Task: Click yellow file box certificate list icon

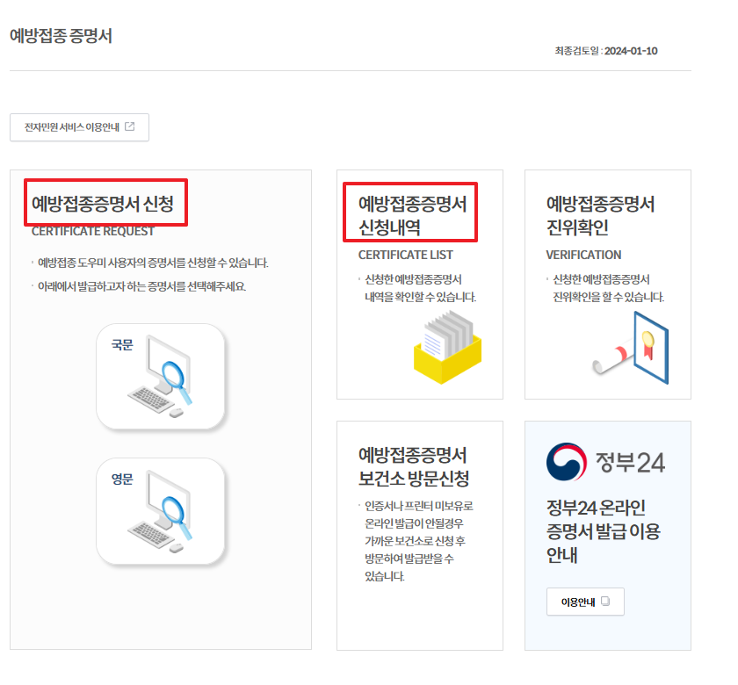Action: click(x=447, y=347)
